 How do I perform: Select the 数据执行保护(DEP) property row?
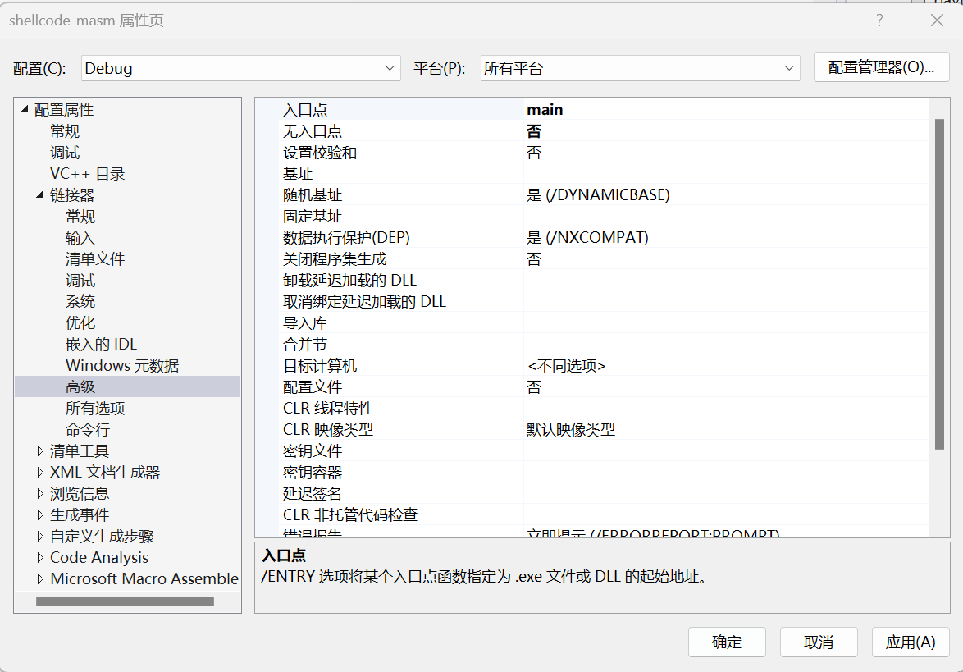[346, 238]
